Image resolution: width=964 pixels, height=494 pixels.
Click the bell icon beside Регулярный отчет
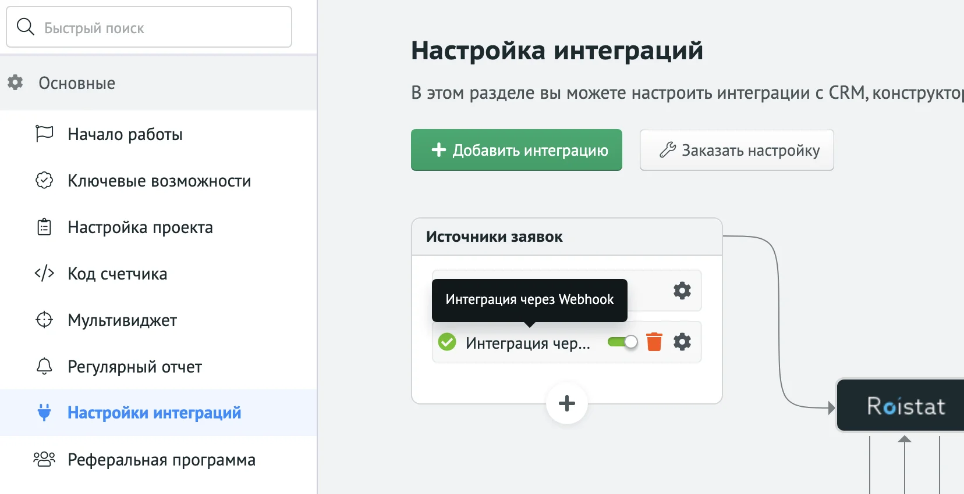[x=44, y=366]
